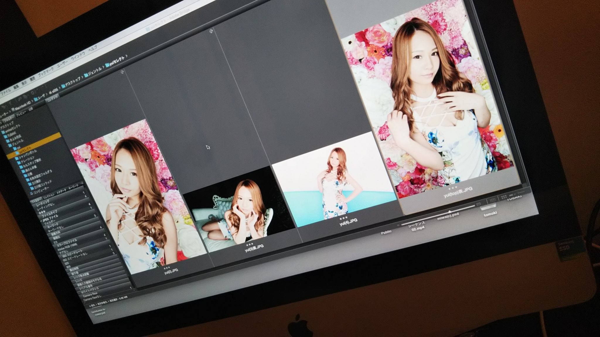The width and height of the screenshot is (600, 337).
Task: Toggle the ISO 320 filter
Action: (x=66, y=263)
